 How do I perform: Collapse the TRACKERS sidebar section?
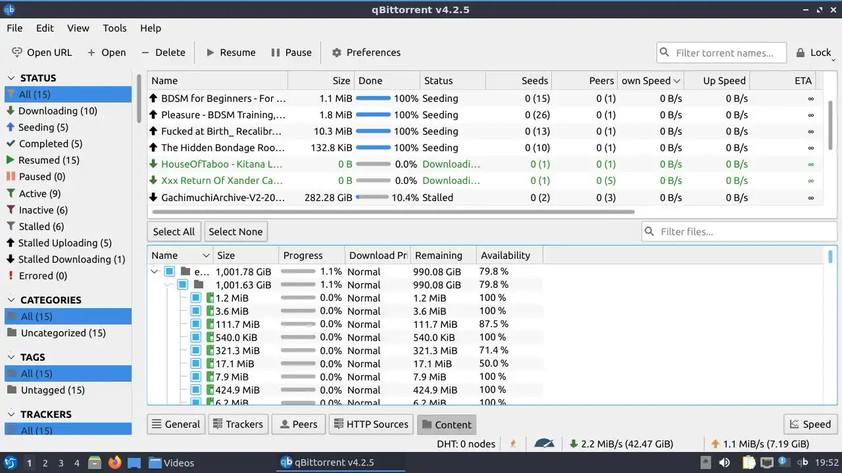coord(11,415)
